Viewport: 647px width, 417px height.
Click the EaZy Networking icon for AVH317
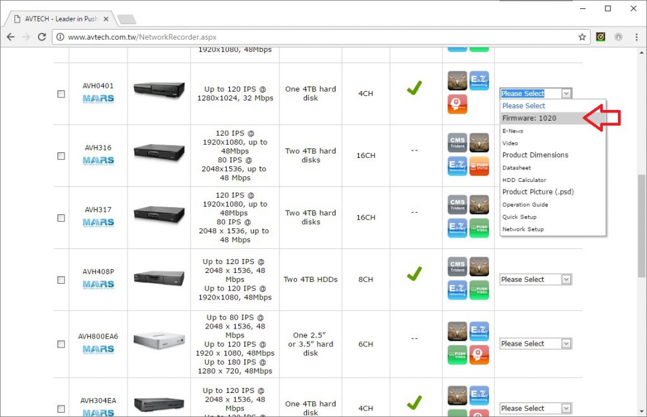(x=457, y=227)
